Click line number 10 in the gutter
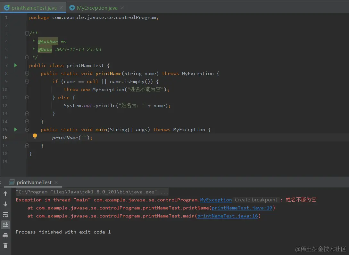This screenshot has width=349, height=255. click(x=5, y=89)
